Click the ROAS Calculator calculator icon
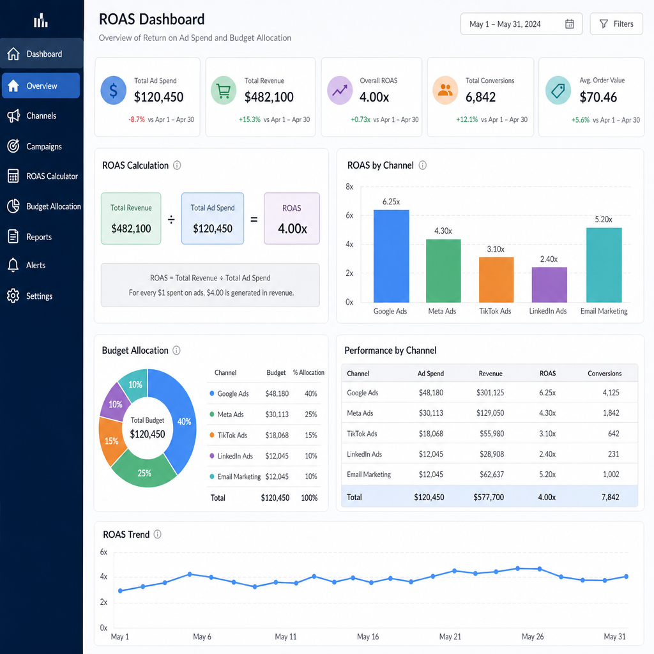654x654 pixels. (x=13, y=176)
